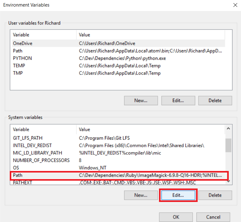Select the TMP user variable

118,73
